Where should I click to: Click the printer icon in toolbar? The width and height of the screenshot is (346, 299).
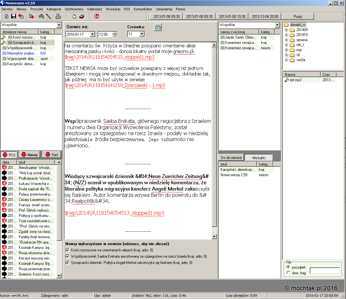point(58,16)
